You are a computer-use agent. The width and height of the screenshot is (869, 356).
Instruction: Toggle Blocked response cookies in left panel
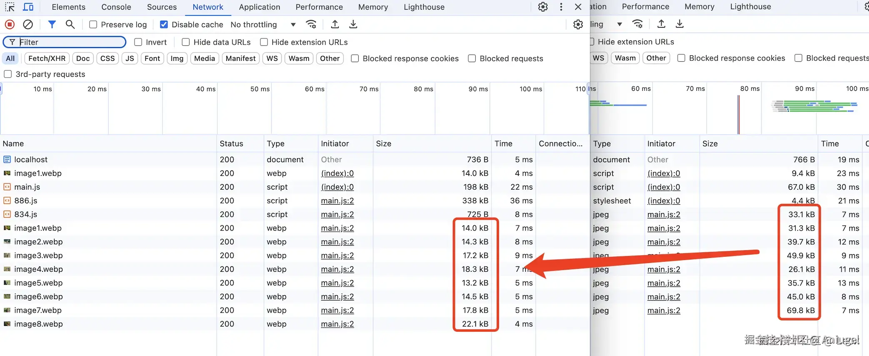coord(355,58)
